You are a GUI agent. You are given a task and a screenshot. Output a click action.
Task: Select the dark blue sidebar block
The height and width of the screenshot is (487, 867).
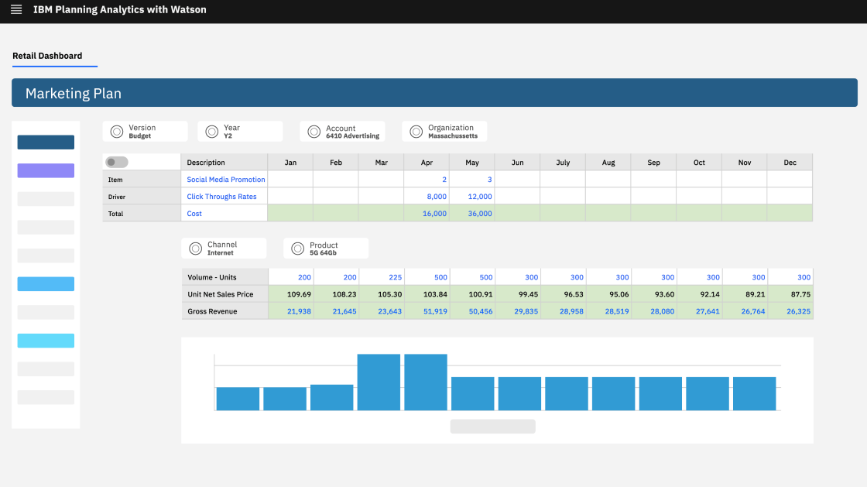[46, 142]
